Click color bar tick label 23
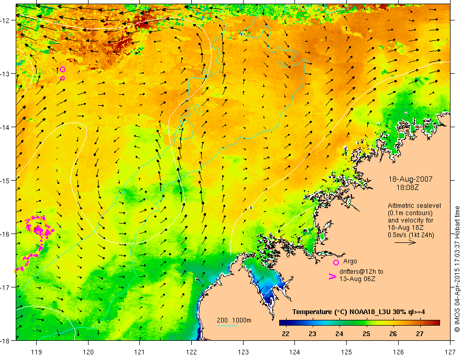461x356 pixels. [312, 333]
